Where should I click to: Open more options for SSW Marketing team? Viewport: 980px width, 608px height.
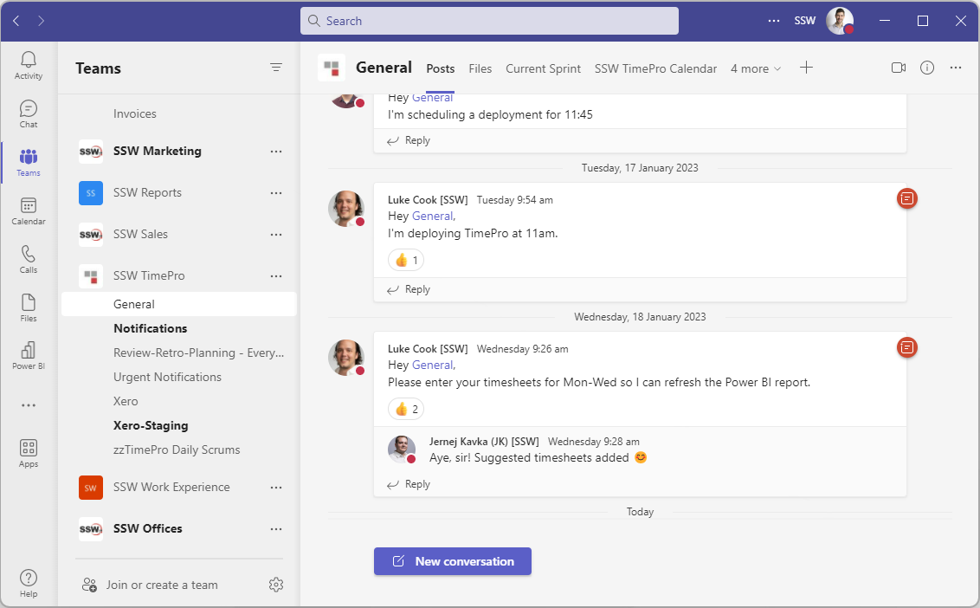click(x=276, y=152)
